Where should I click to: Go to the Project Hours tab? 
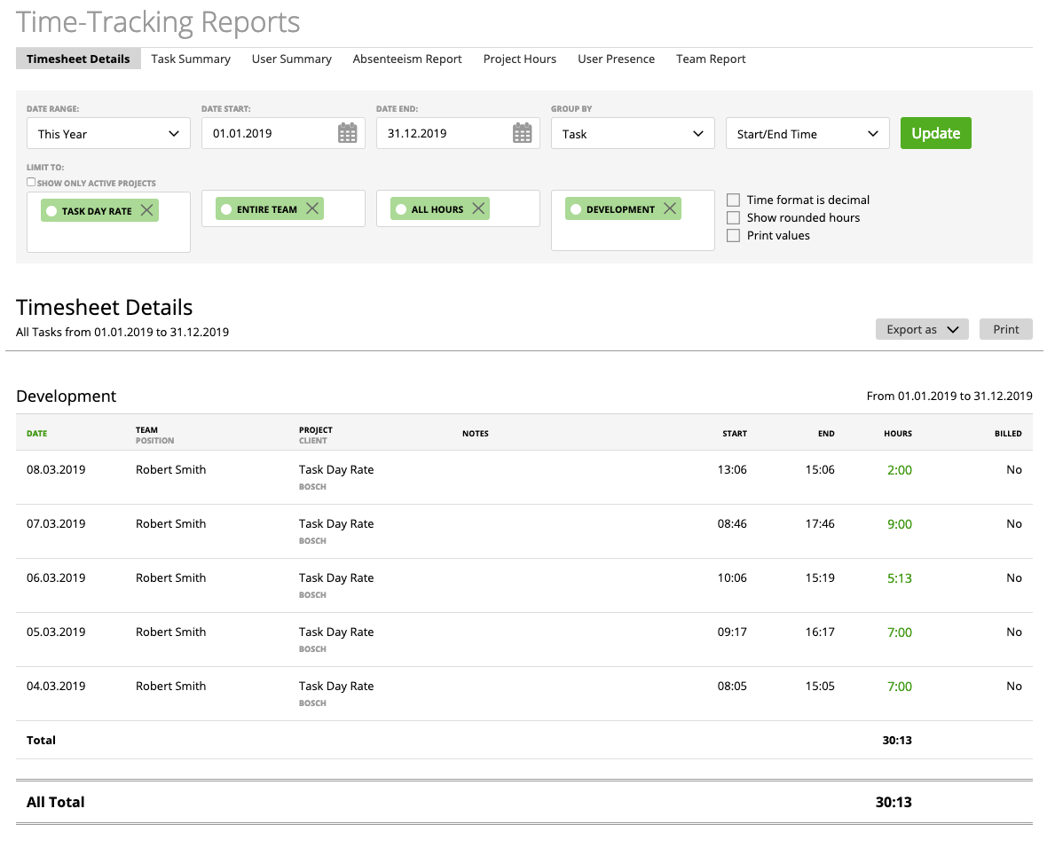pyautogui.click(x=519, y=59)
